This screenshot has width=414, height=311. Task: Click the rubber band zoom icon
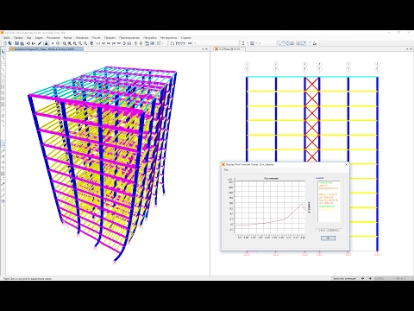(x=64, y=43)
